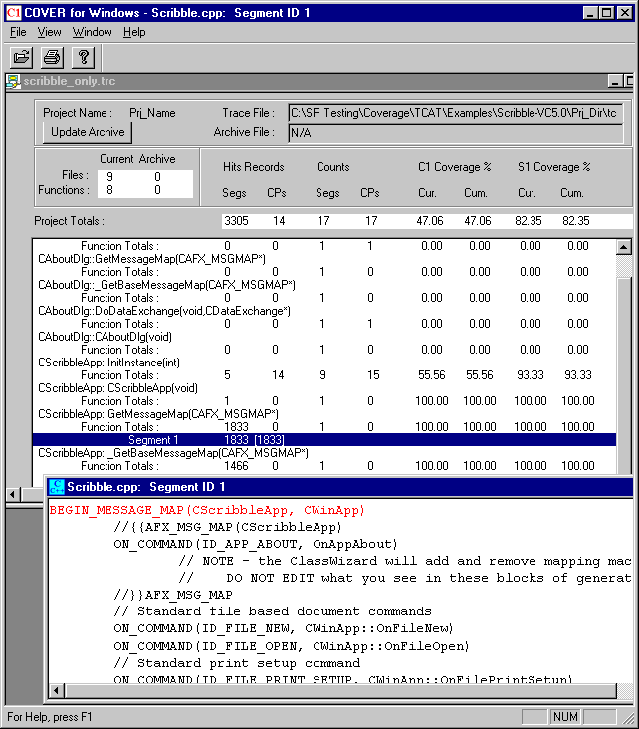The image size is (639, 729).
Task: Click the Open file toolbar icon
Action: coord(22,57)
